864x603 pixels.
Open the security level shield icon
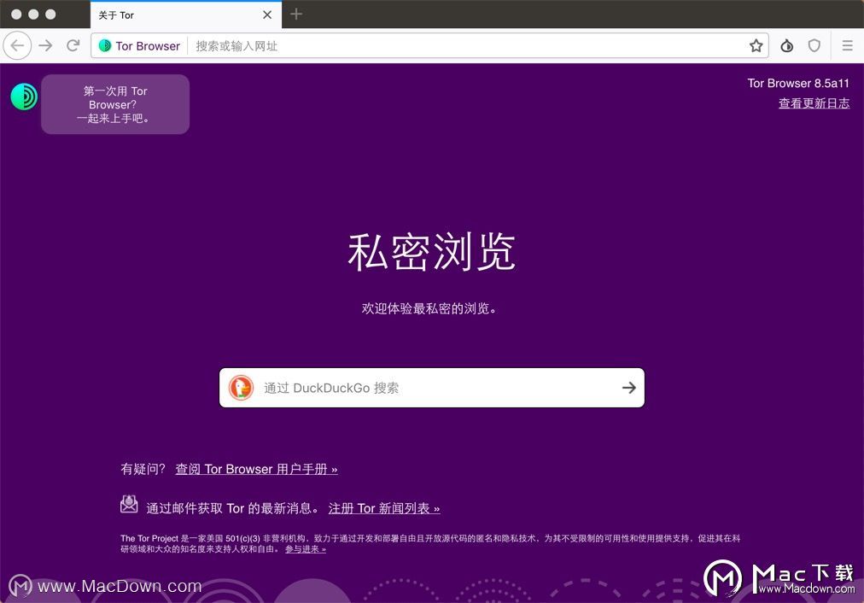coord(814,46)
